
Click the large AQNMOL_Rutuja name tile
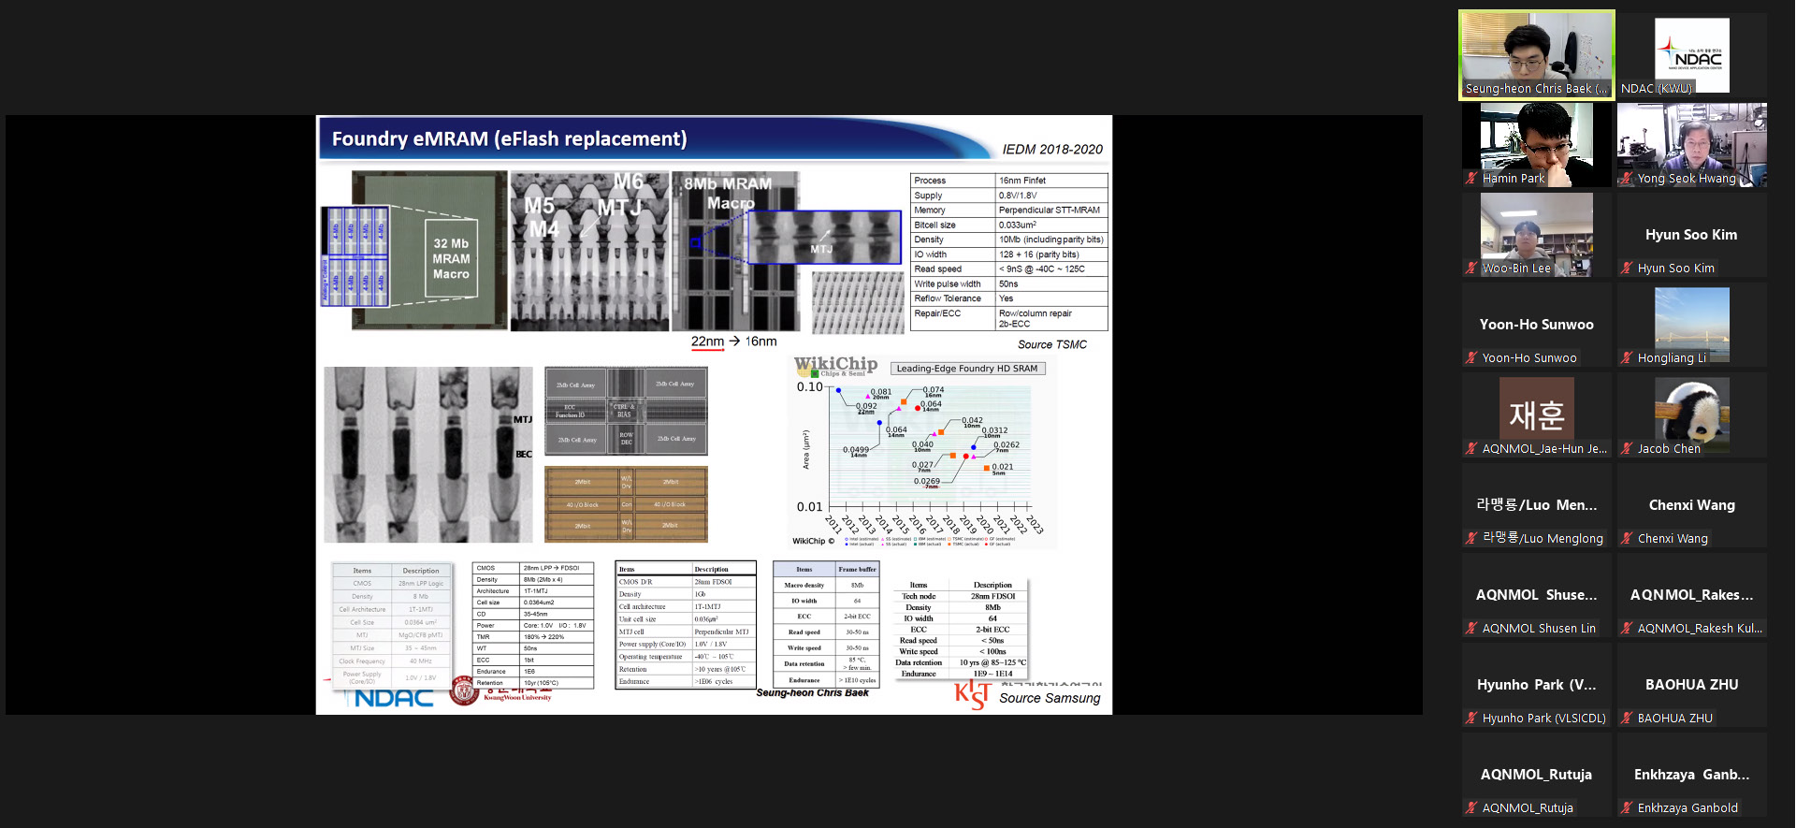tap(1537, 775)
